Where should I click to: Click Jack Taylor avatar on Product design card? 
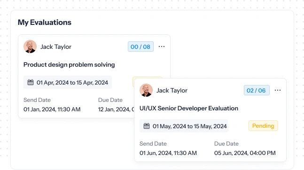coord(30,46)
